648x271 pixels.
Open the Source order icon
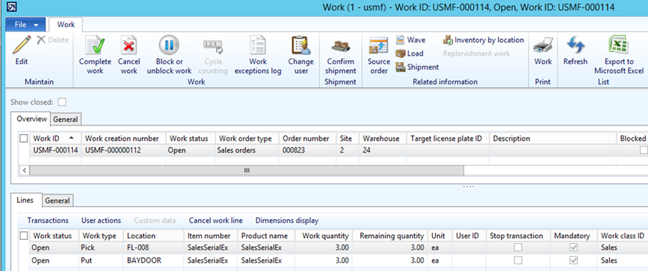[378, 45]
